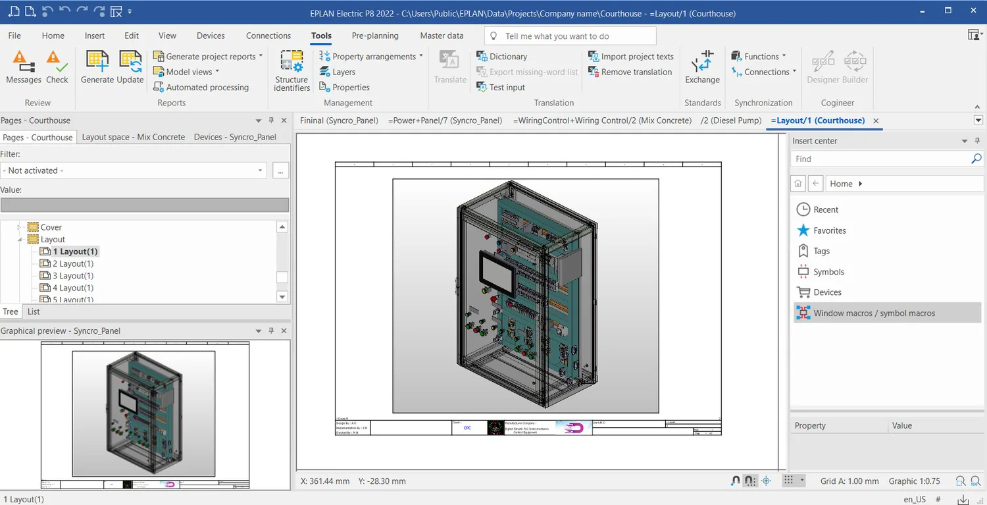The image size is (987, 505).
Task: Click the Insert center home button
Action: pos(798,184)
